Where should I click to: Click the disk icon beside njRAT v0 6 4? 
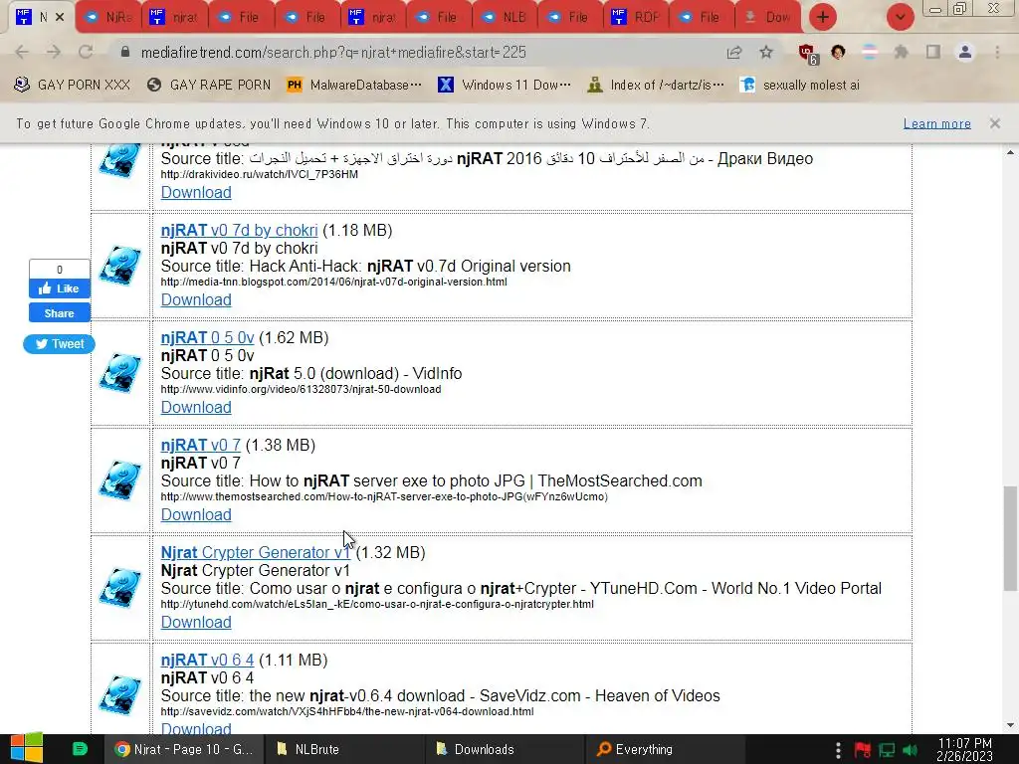click(x=120, y=695)
